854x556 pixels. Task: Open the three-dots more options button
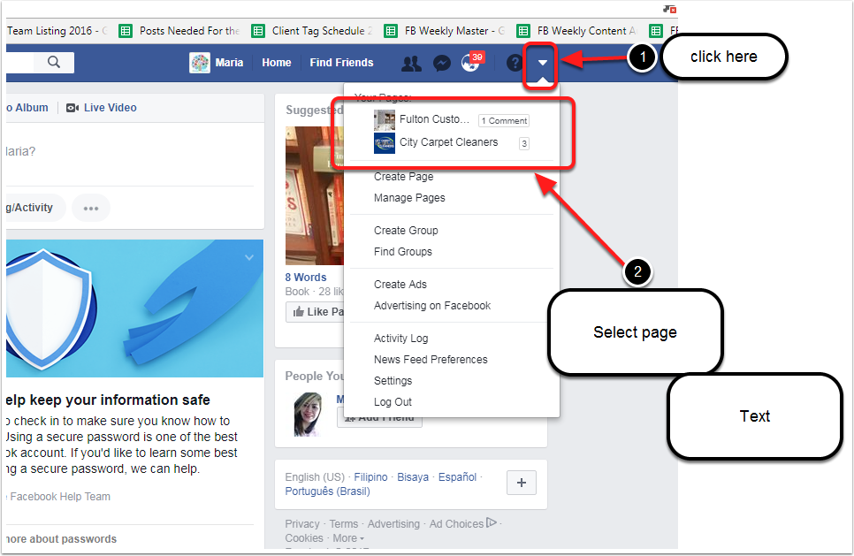(91, 208)
